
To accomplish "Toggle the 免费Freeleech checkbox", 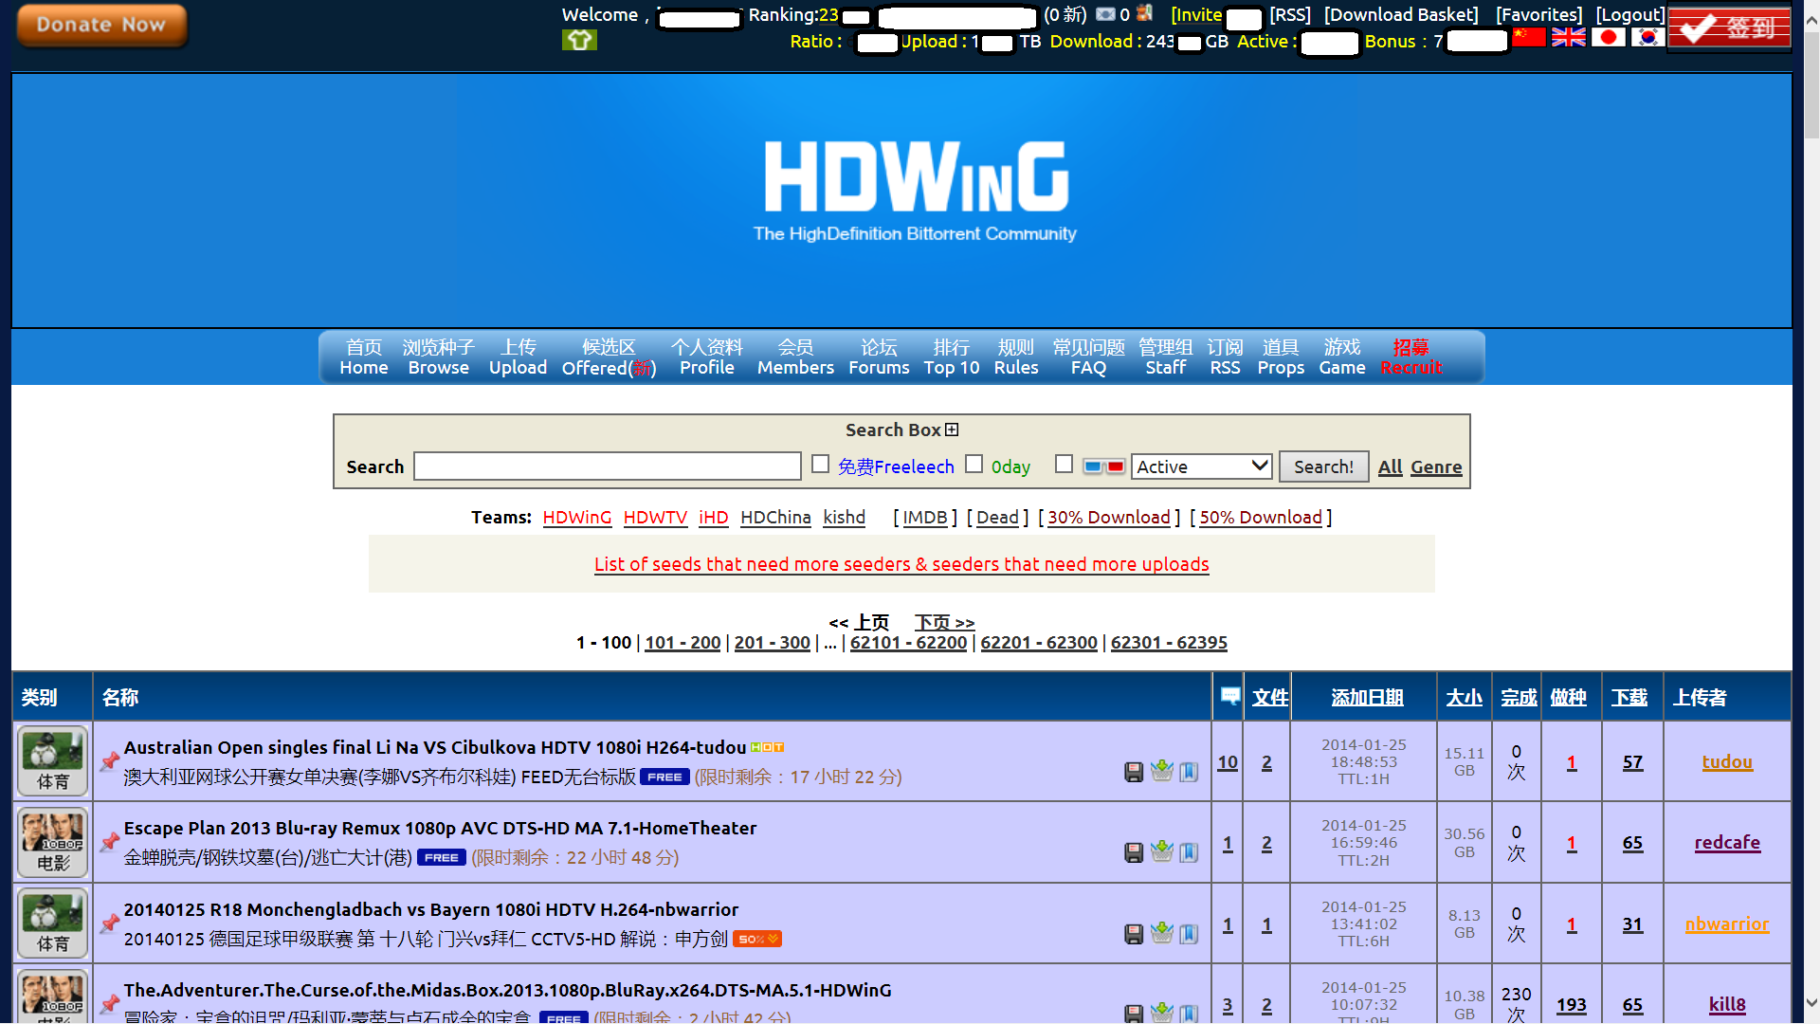I will coord(821,464).
